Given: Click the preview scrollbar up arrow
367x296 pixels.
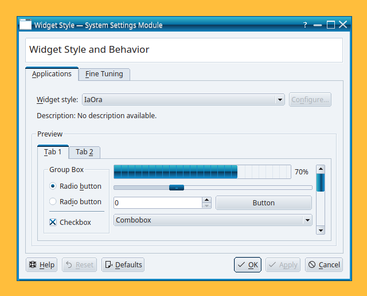Looking at the screenshot, I should (321, 169).
